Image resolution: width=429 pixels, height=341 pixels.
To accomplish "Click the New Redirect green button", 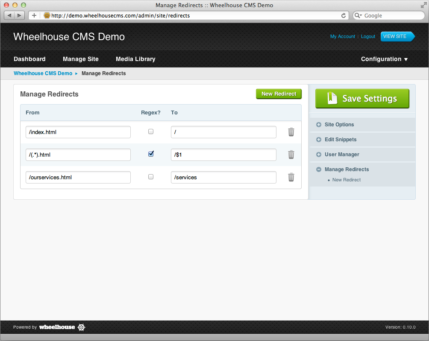I will [x=279, y=94].
